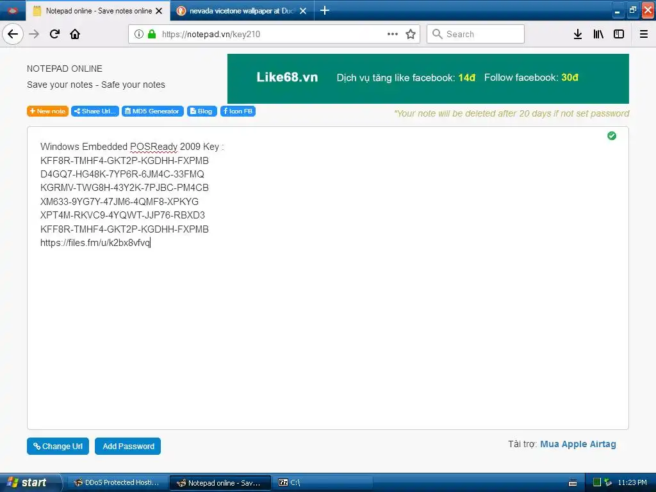Click the network tray icon
The height and width of the screenshot is (492, 656).
pyautogui.click(x=608, y=482)
